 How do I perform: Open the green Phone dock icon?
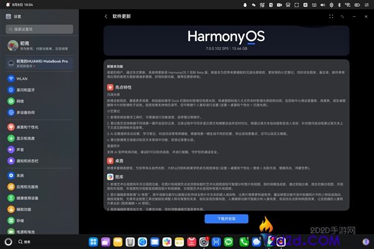pos(244,242)
